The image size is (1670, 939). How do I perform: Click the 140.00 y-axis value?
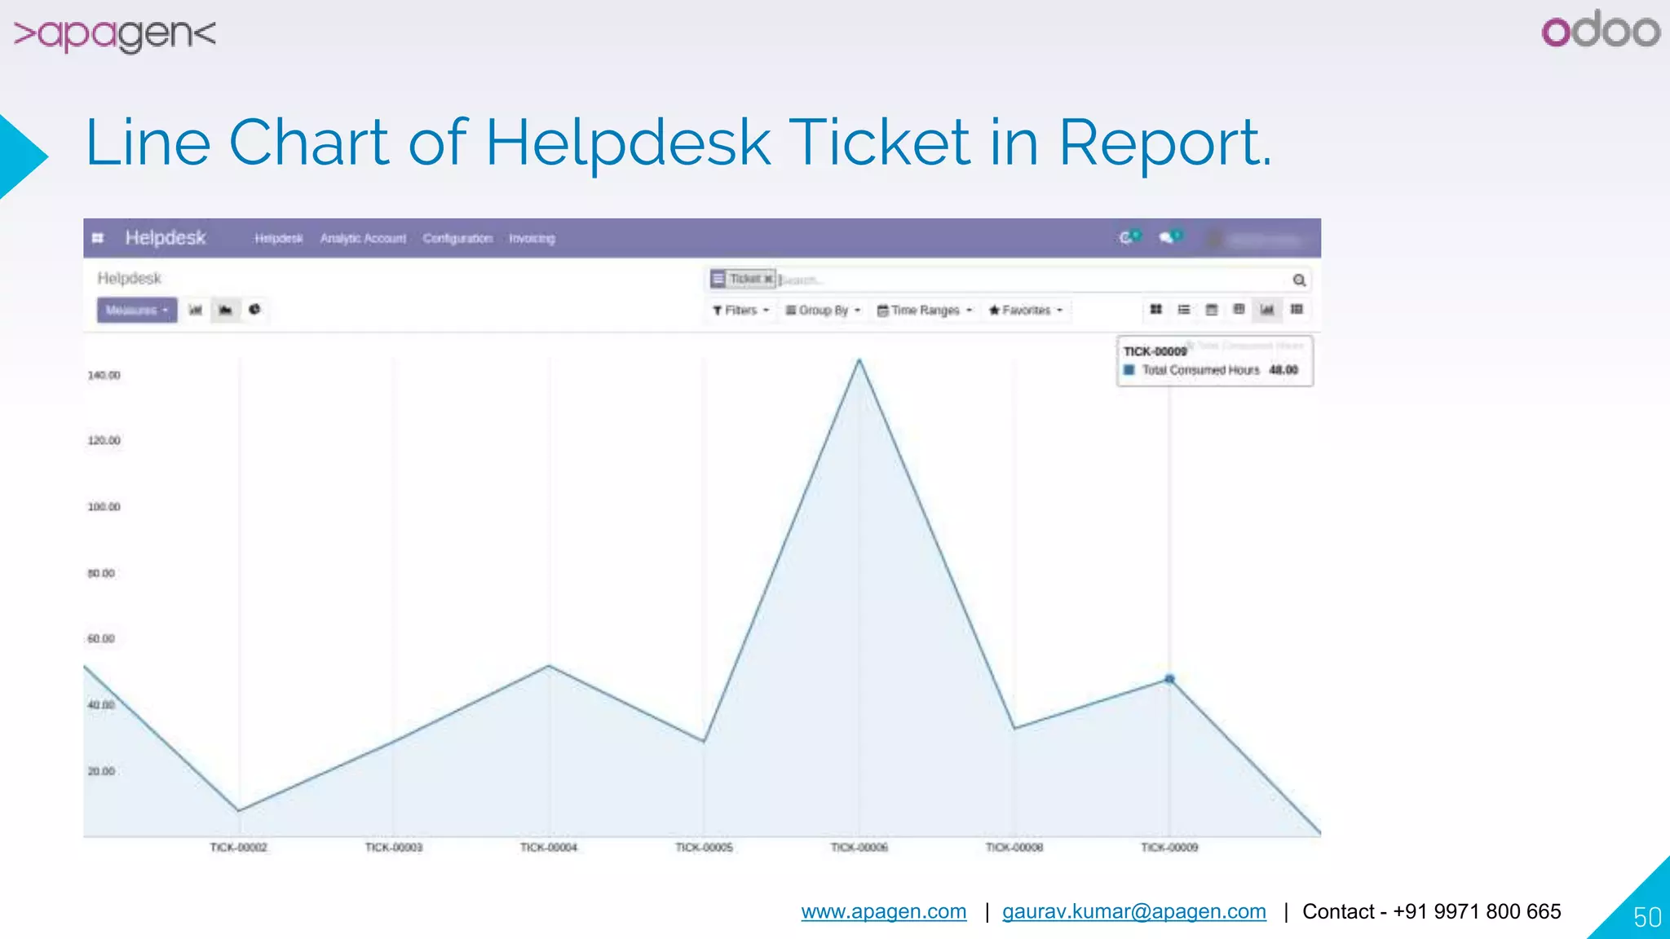[x=104, y=376]
